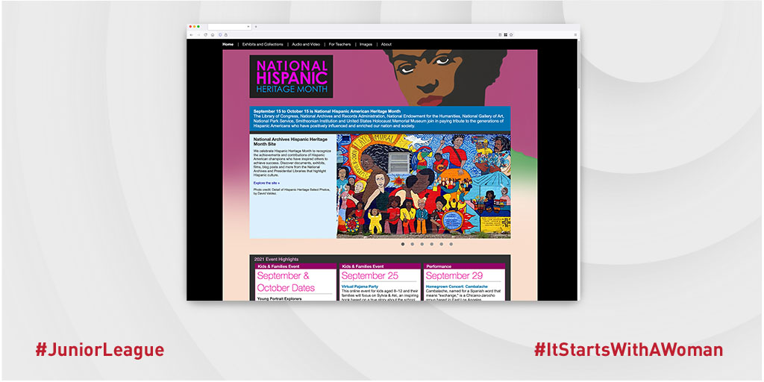Click the September 25 date heading
Screen dimensions: 764x382
(x=370, y=276)
